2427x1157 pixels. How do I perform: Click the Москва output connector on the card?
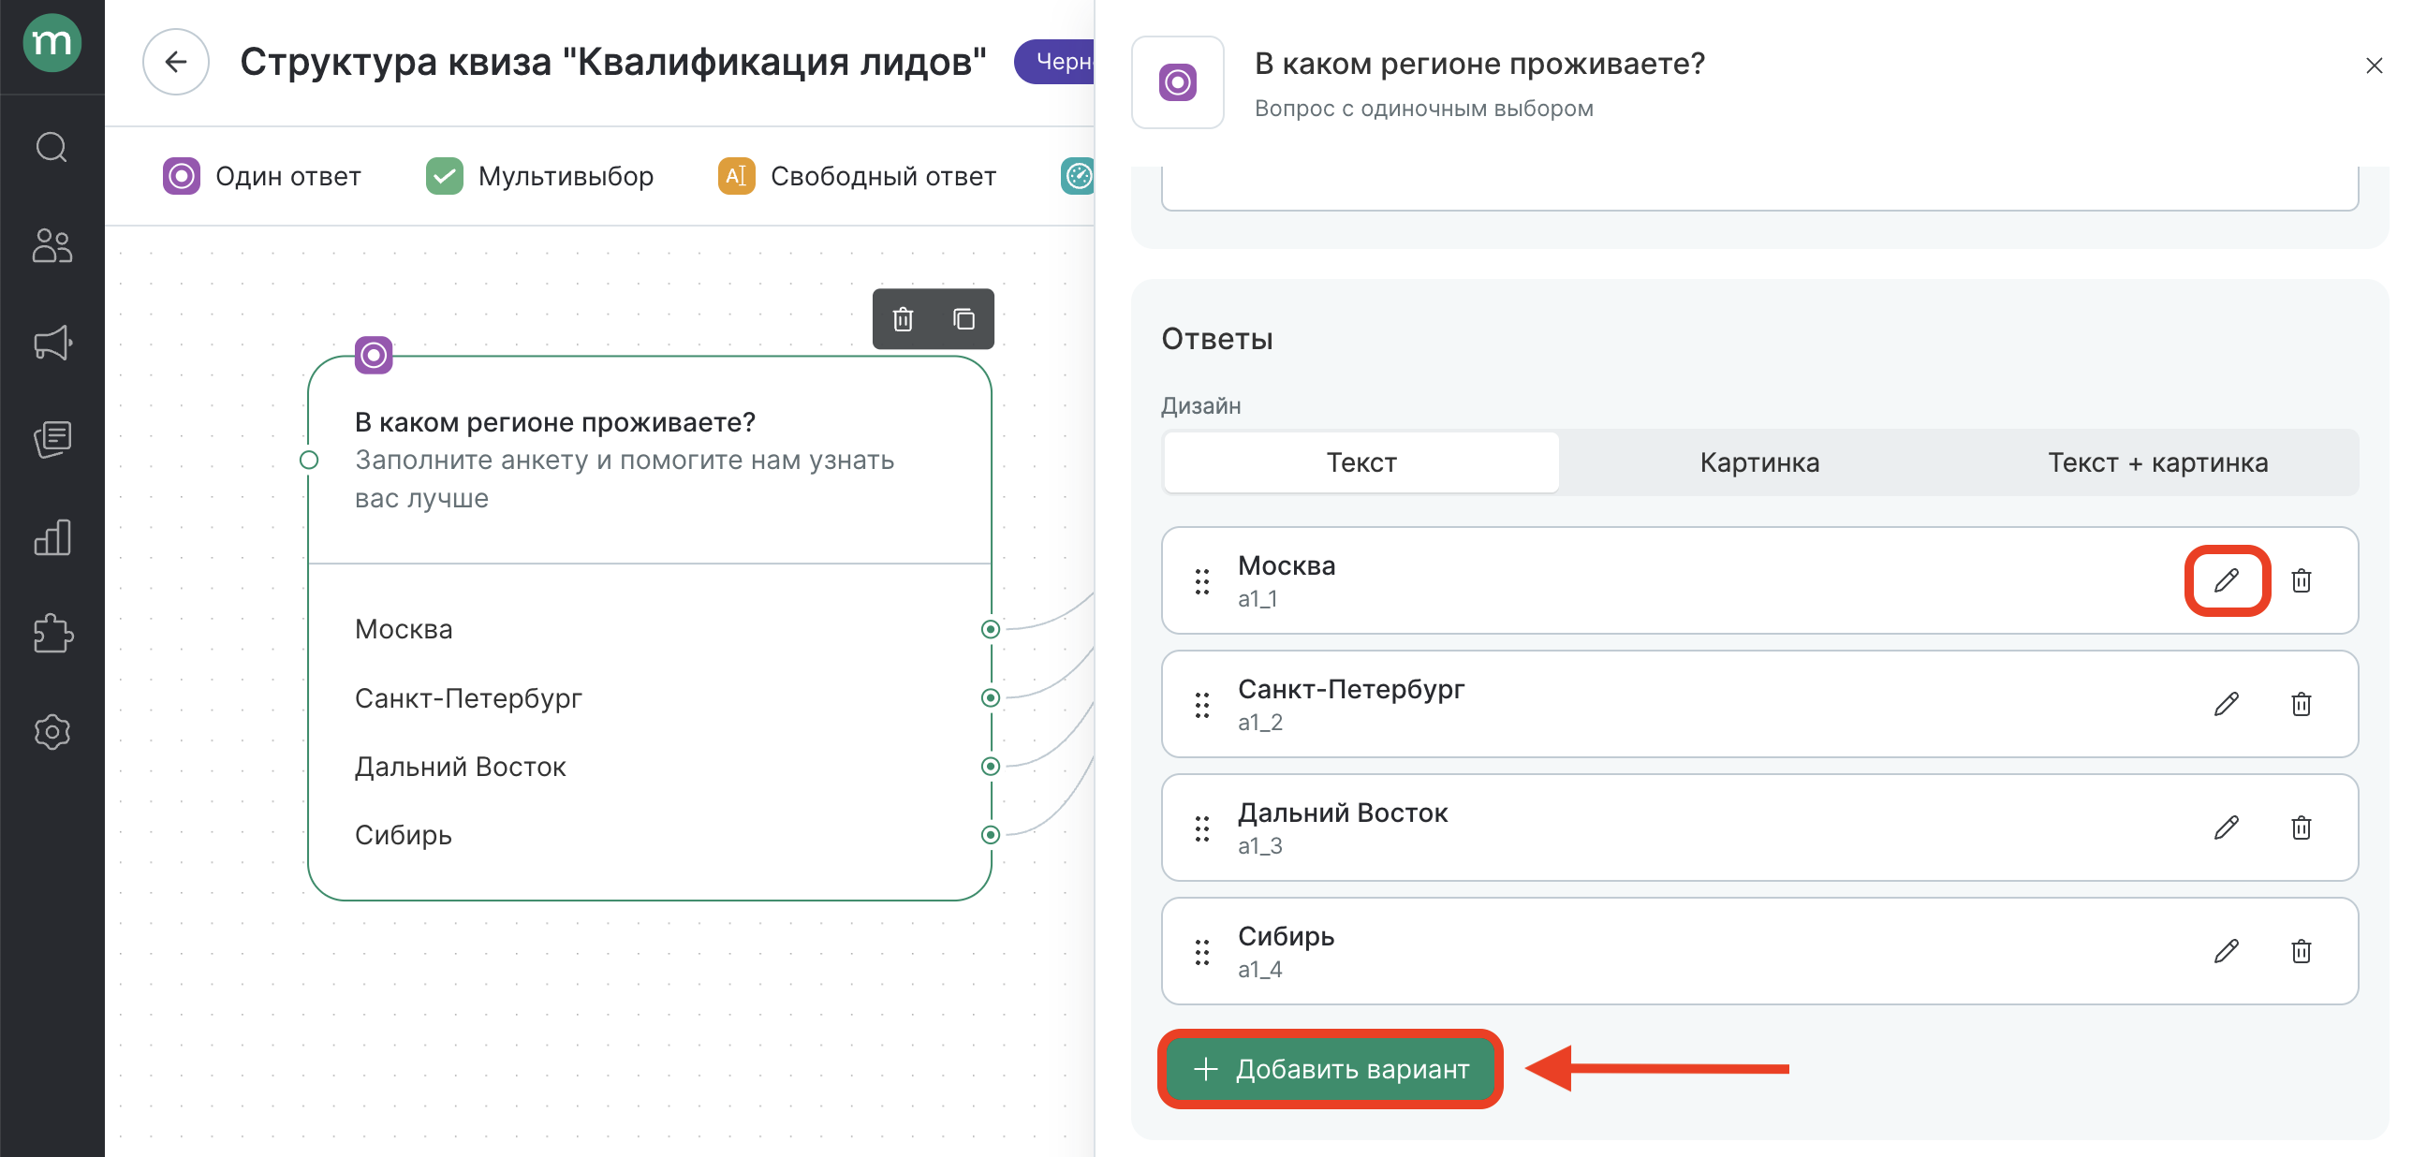coord(991,629)
